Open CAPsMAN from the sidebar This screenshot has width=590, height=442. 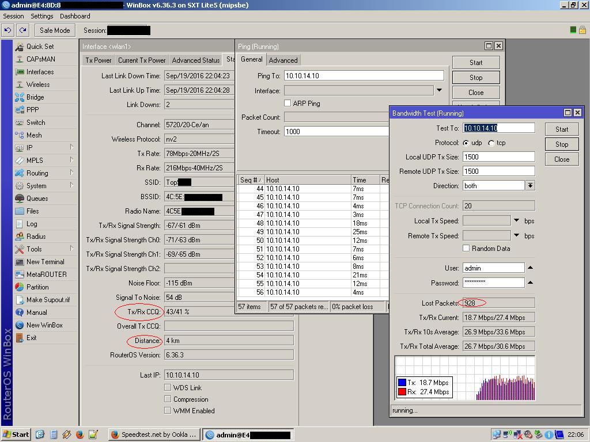pos(41,59)
